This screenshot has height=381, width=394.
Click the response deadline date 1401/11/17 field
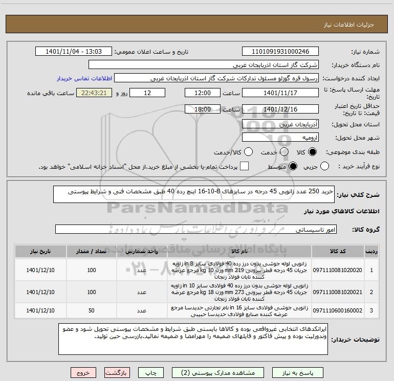click(x=280, y=93)
